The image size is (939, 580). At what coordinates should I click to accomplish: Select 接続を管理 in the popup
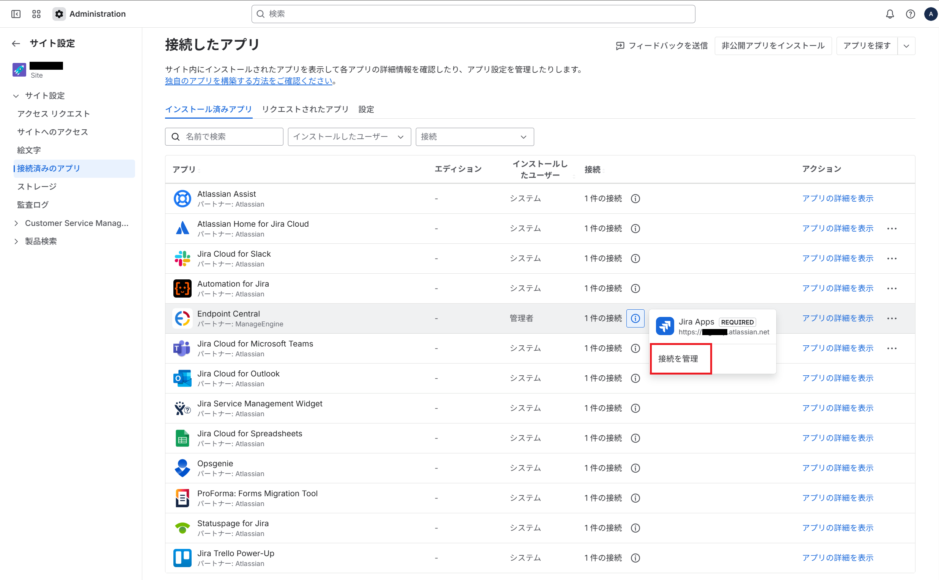[678, 359]
